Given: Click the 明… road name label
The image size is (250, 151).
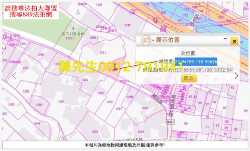Looking at the screenshot, I should [172, 106].
